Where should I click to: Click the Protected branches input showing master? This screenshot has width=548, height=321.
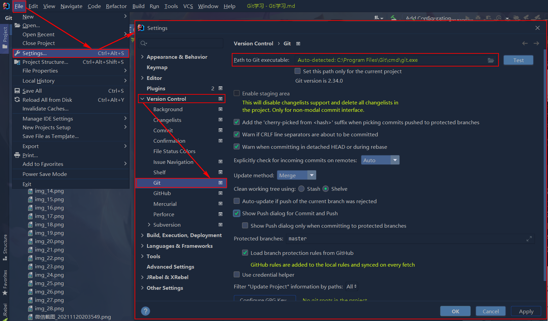370,238
